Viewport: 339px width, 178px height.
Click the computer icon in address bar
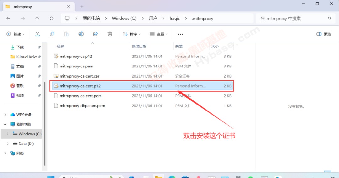click(67, 18)
